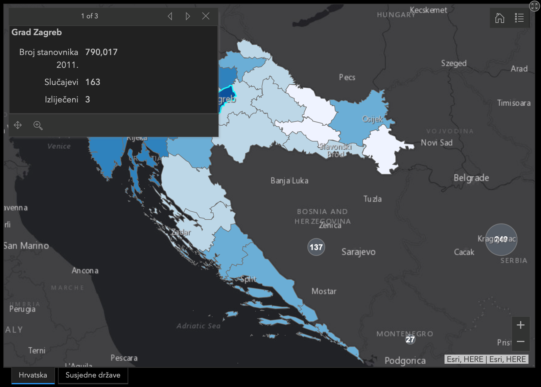Zoom out with minus button
The width and height of the screenshot is (541, 387).
click(x=521, y=342)
